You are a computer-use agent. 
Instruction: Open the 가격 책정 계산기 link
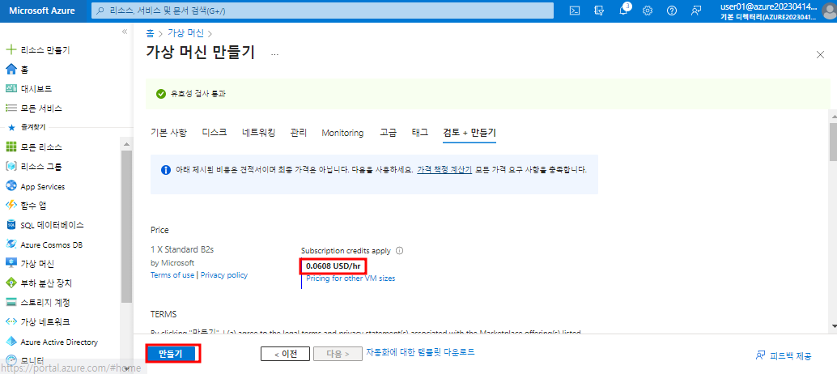click(x=444, y=170)
